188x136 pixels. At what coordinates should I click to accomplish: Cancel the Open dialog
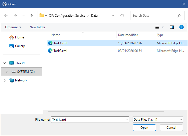tap(171, 128)
